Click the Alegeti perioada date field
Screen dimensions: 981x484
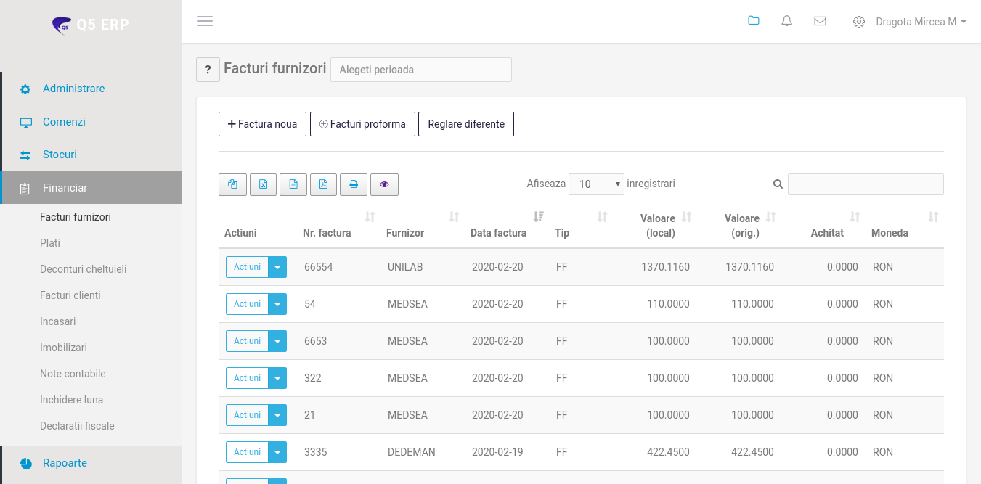(x=421, y=70)
